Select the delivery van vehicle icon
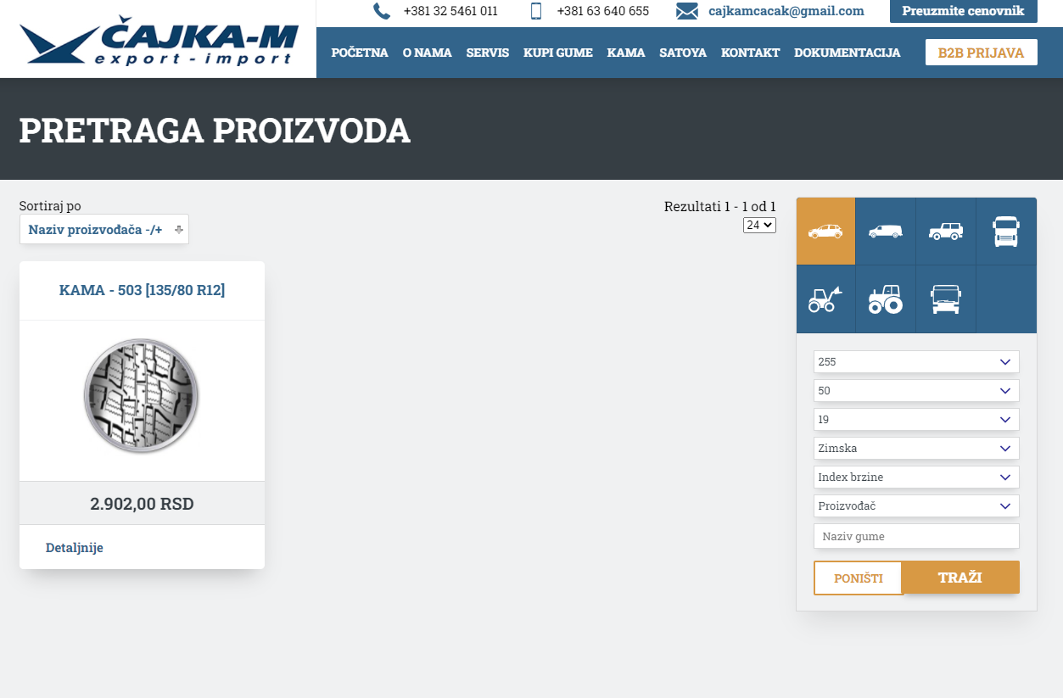This screenshot has width=1063, height=698. [x=886, y=232]
